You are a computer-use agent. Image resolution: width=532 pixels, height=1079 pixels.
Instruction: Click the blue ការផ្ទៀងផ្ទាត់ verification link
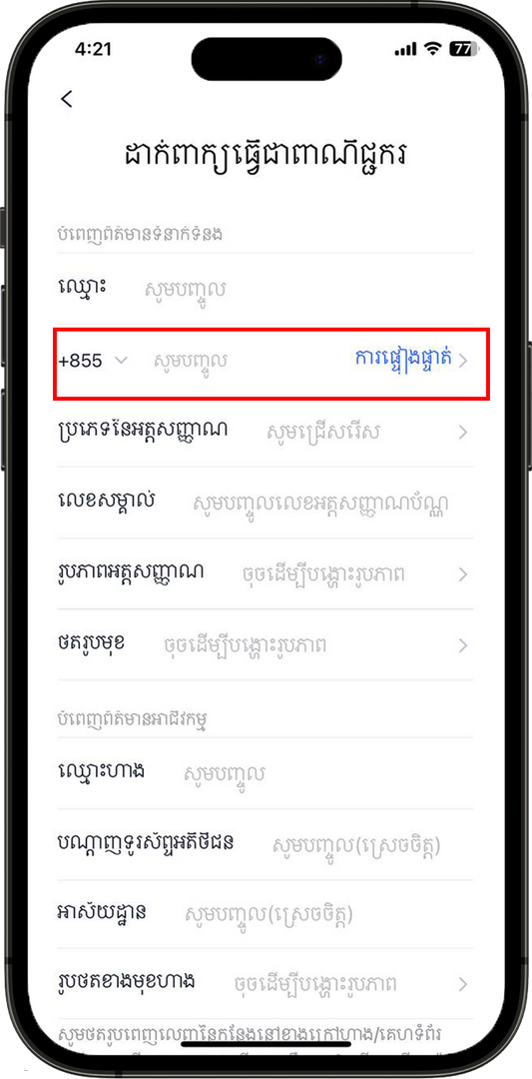pyautogui.click(x=403, y=360)
